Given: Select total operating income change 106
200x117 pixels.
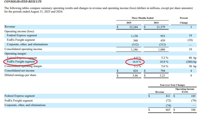Looking at the screenshot, I should coord(193,110).
